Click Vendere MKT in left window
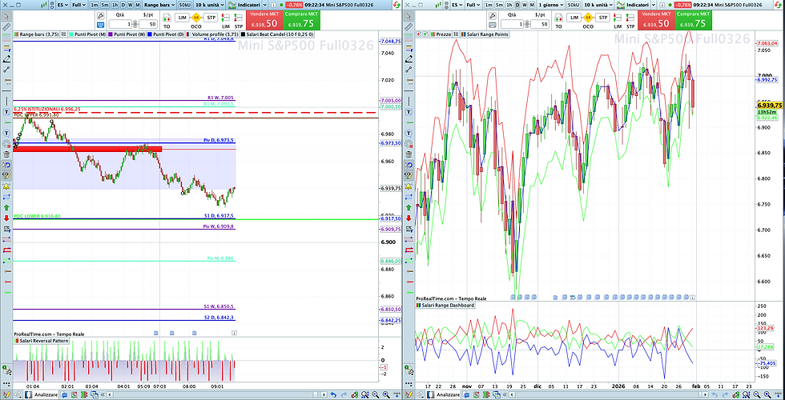785x400 pixels. click(x=264, y=20)
